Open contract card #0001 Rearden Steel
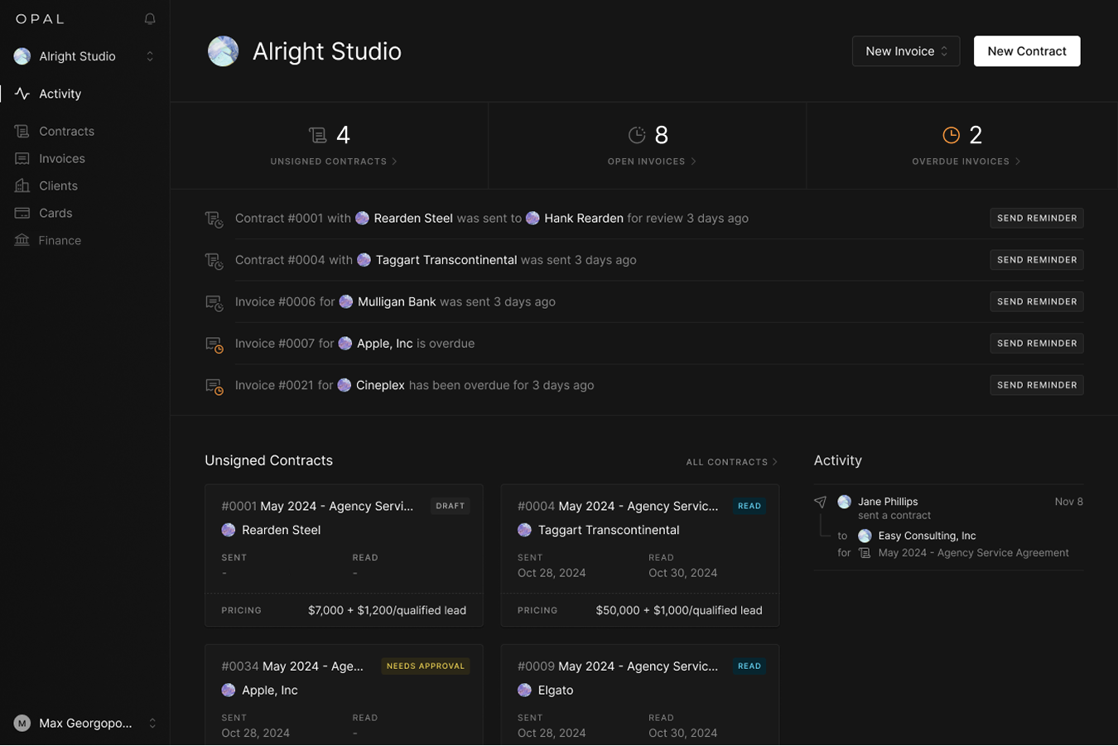 coord(344,556)
